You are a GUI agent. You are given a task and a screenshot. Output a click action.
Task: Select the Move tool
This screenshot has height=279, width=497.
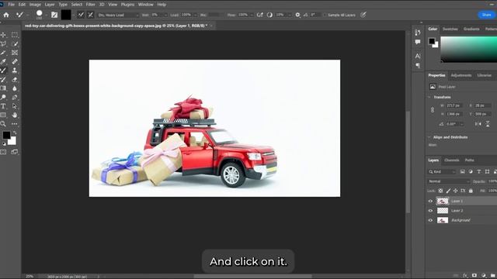pos(3,35)
